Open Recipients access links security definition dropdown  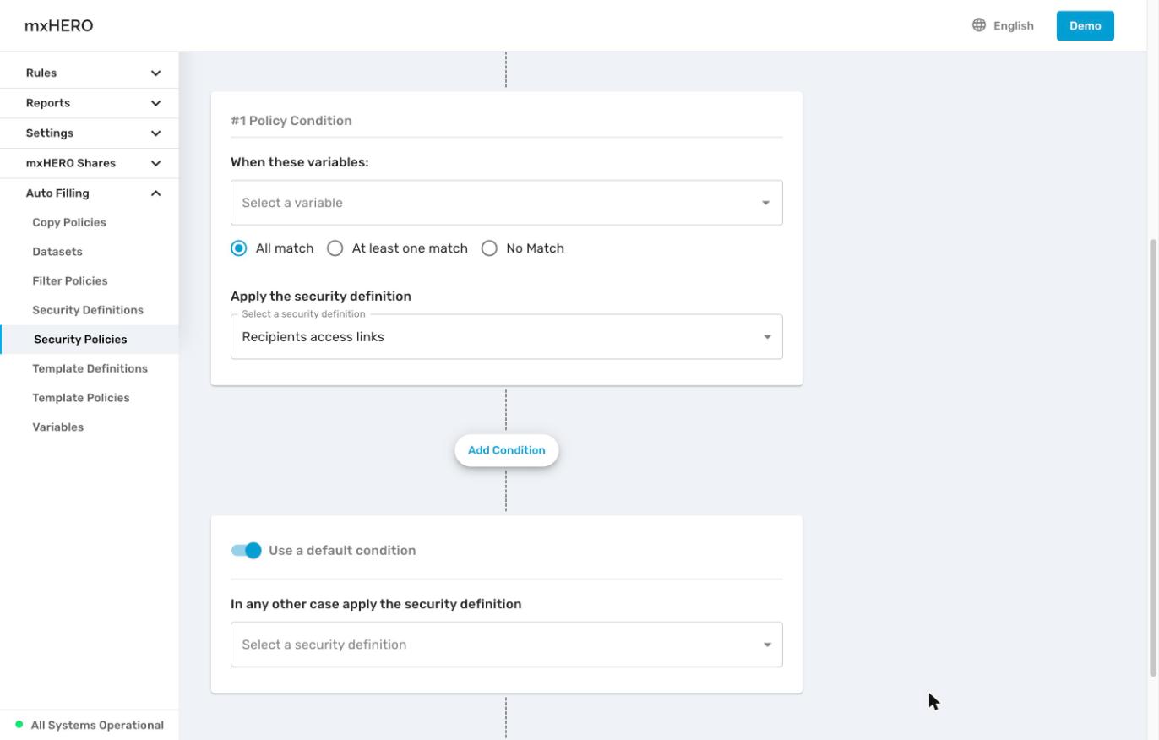click(x=507, y=336)
